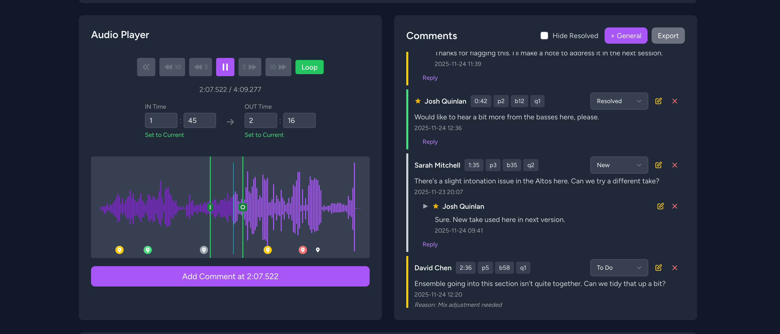
Task: Pause playback with the pause button
Action: (x=225, y=67)
